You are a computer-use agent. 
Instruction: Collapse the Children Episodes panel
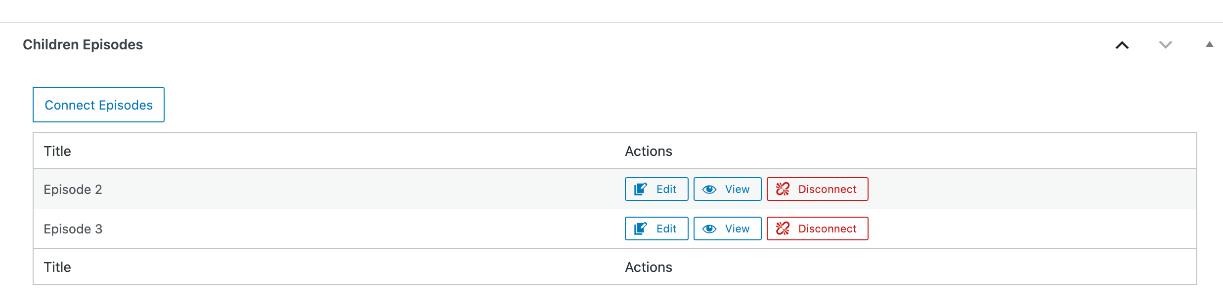pos(1209,44)
